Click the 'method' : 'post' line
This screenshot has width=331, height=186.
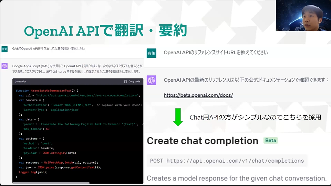click(37, 143)
